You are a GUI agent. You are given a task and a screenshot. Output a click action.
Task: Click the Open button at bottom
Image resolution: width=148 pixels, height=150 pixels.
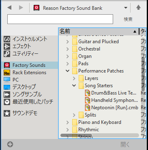coord(125,144)
